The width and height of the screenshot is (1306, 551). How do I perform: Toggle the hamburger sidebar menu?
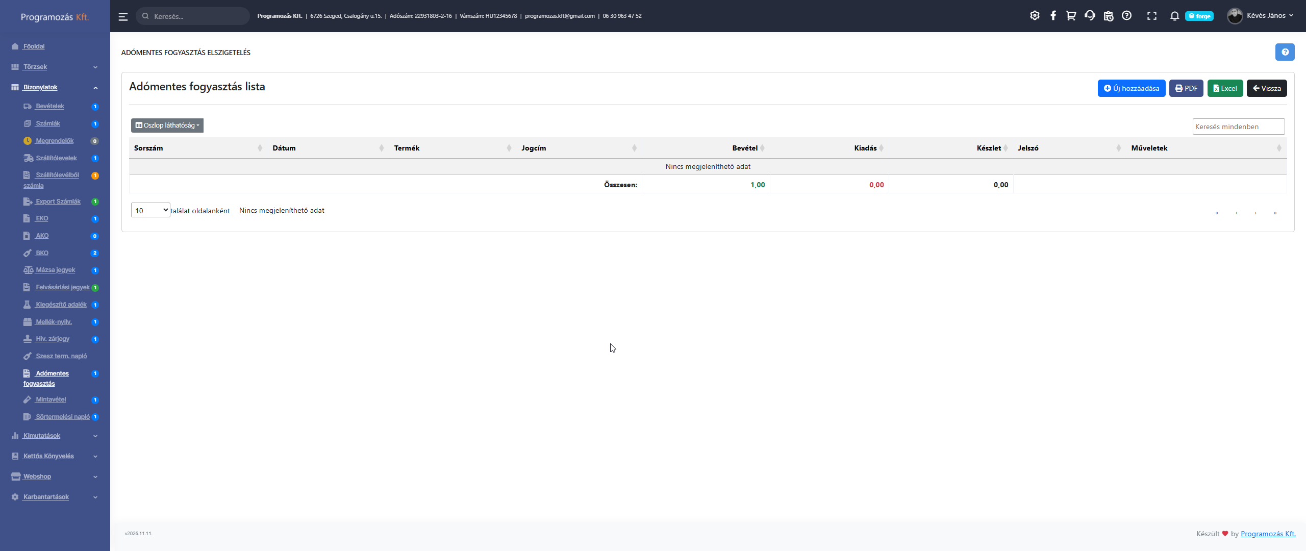click(x=123, y=16)
